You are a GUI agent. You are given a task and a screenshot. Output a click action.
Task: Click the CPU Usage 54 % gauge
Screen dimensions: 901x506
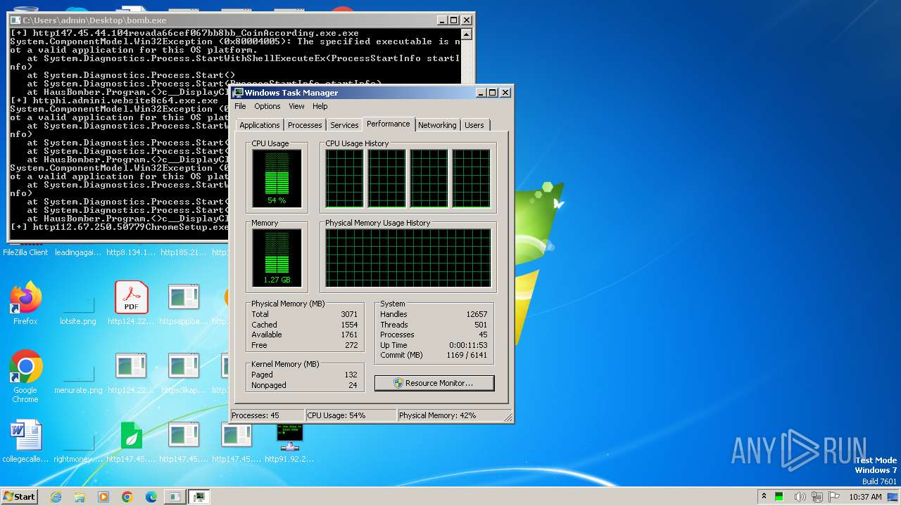pyautogui.click(x=277, y=179)
